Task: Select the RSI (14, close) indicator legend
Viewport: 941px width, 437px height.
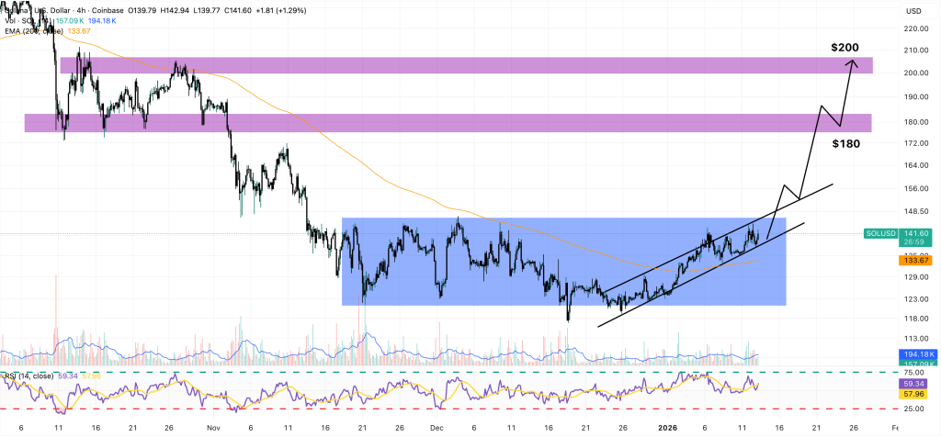Action: pyautogui.click(x=28, y=375)
